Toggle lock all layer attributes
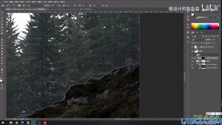Image resolution: width=222 pixels, height=125 pixels. 206,43
